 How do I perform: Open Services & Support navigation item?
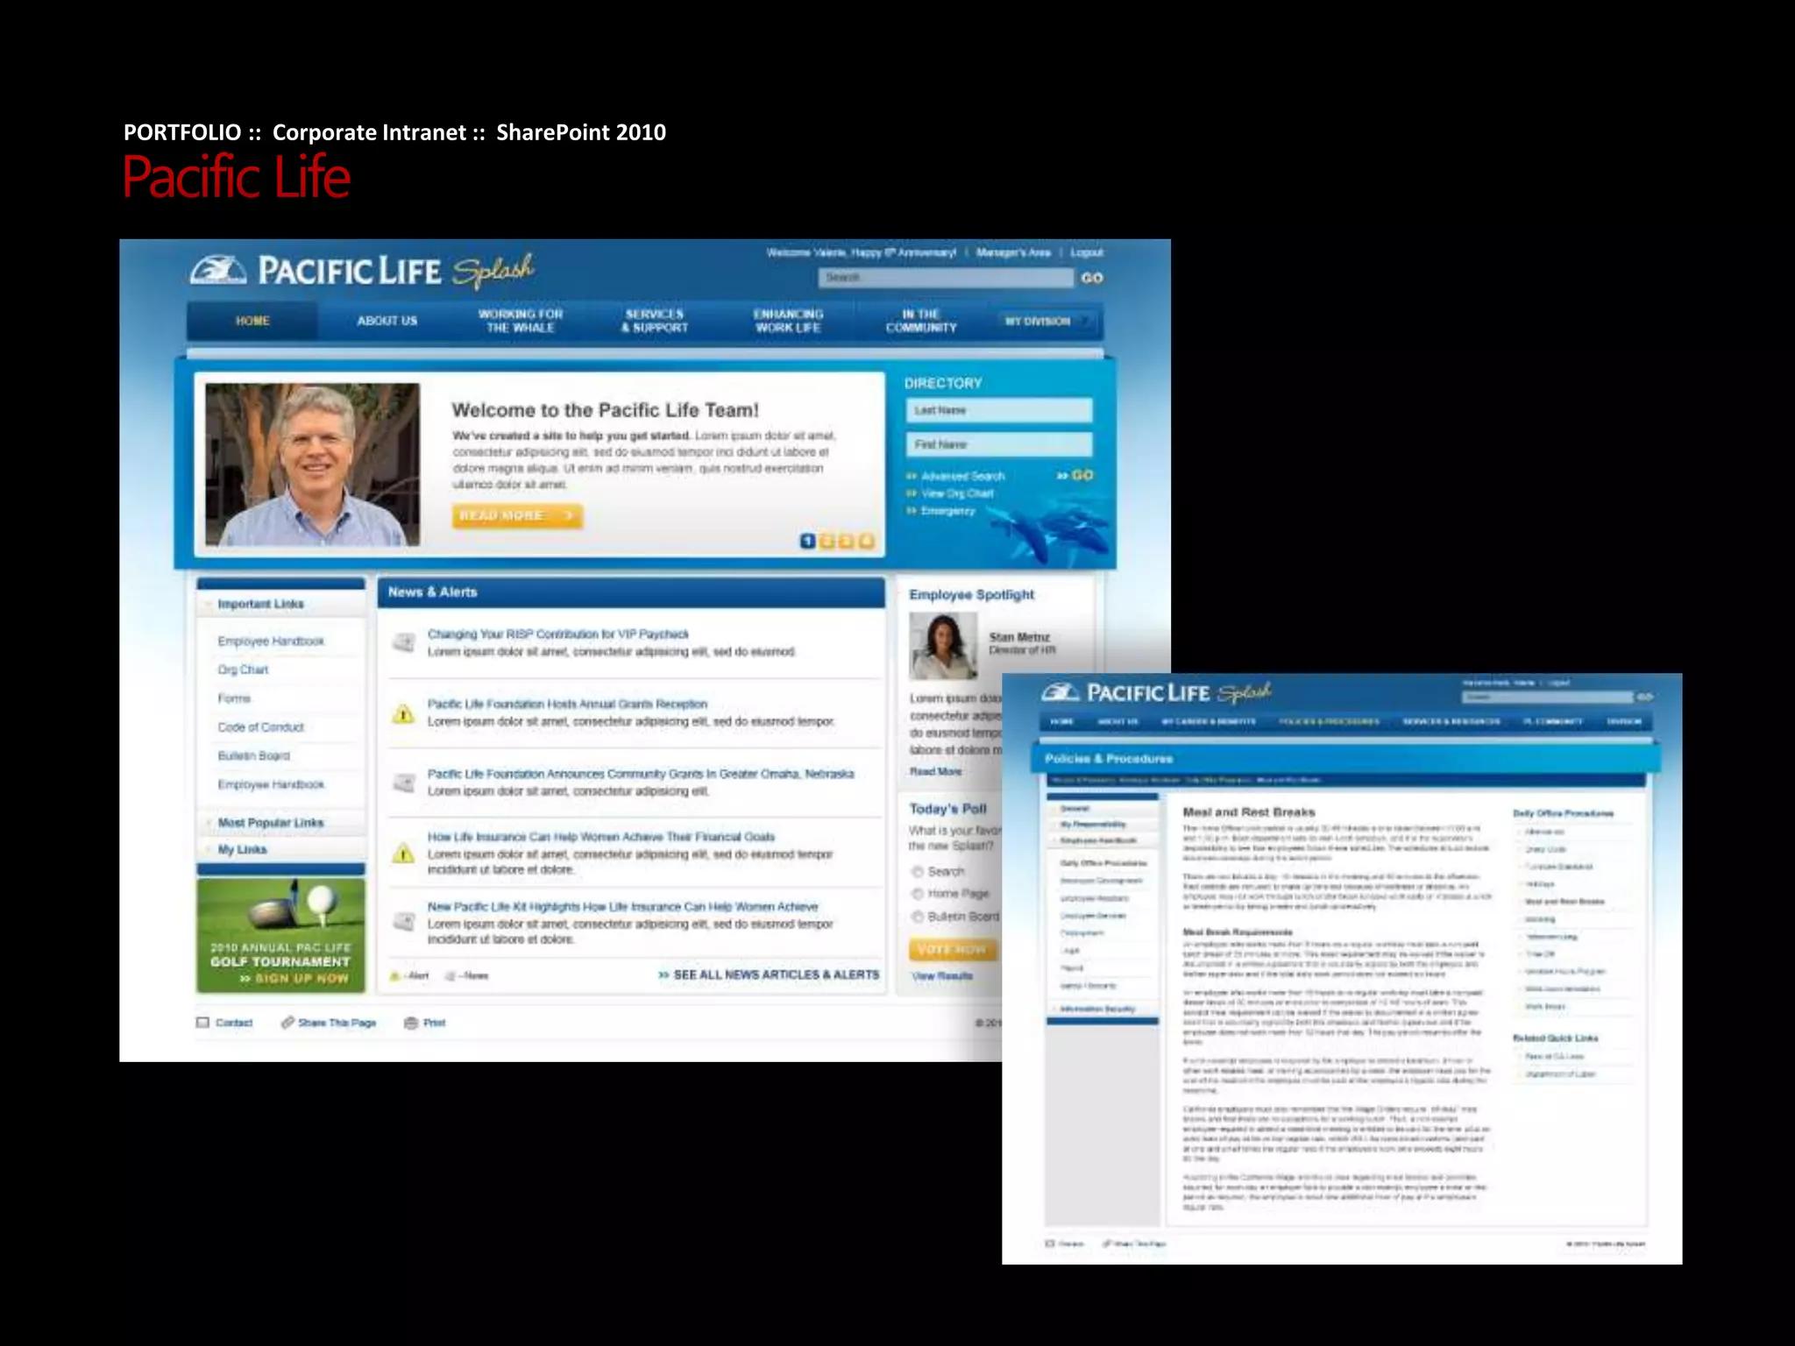click(655, 321)
